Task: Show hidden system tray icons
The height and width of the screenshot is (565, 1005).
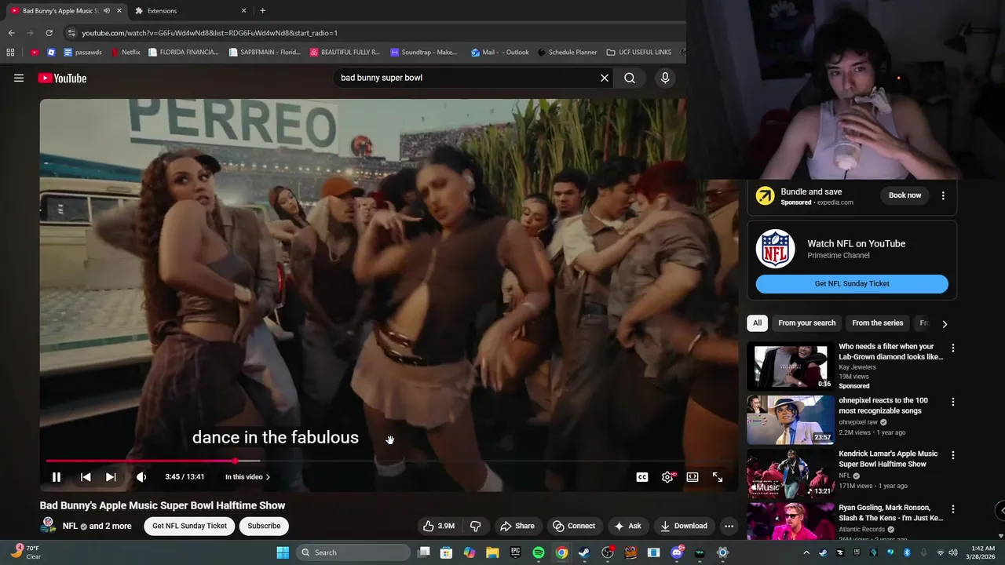Action: (806, 552)
